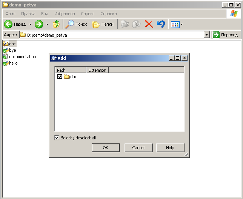Select the hello Python file
The image size is (243, 199).
10,63
